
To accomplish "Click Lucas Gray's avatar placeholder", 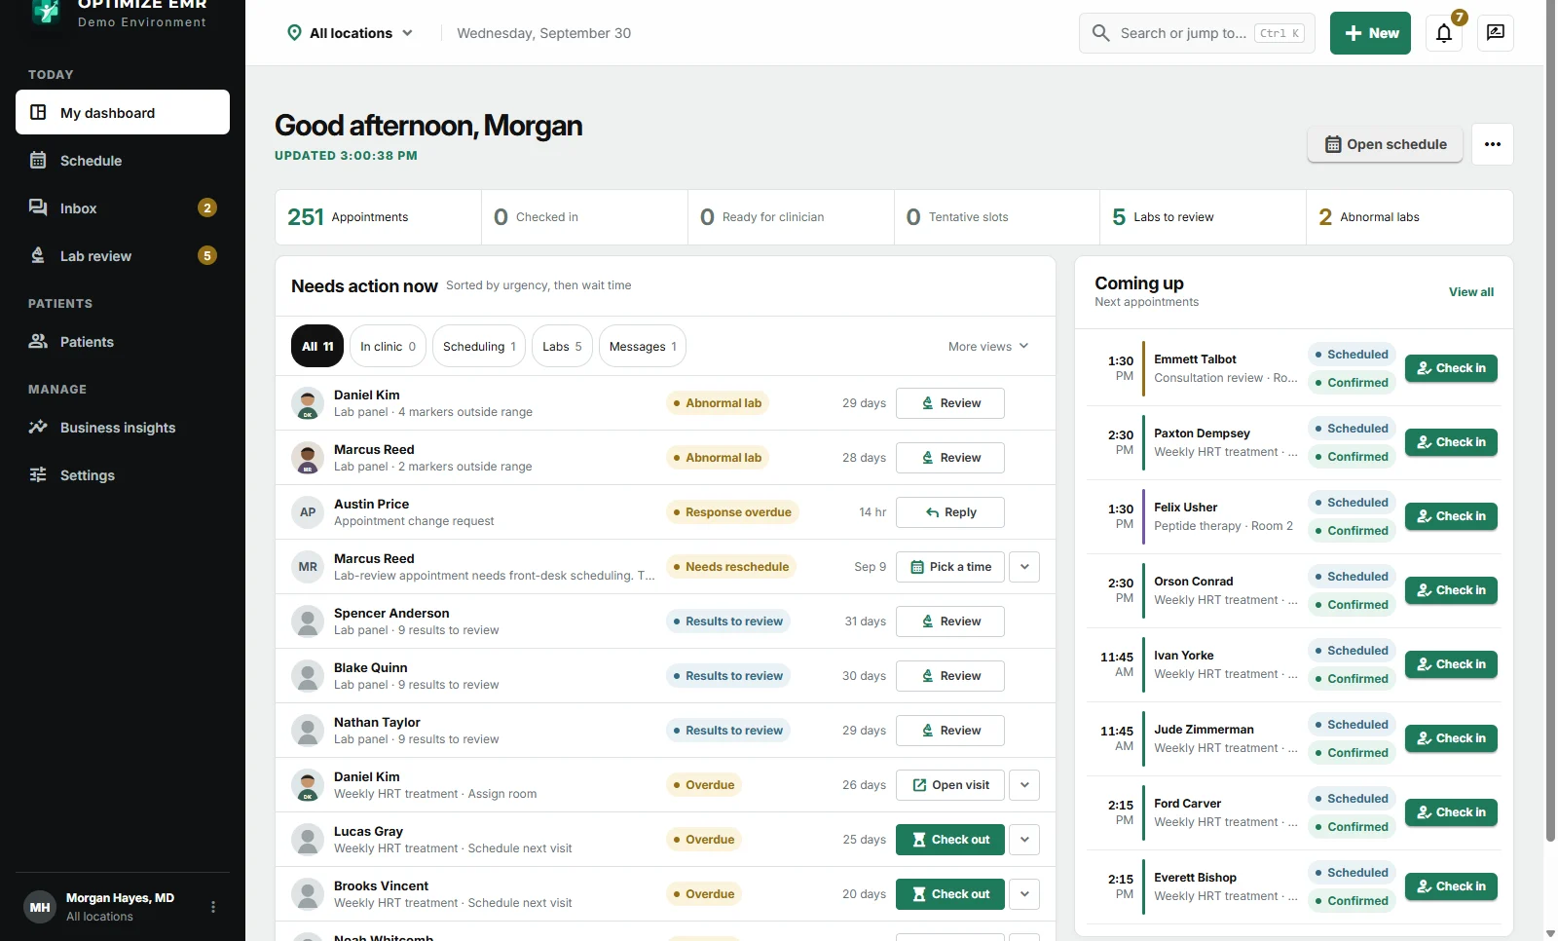I will (308, 840).
